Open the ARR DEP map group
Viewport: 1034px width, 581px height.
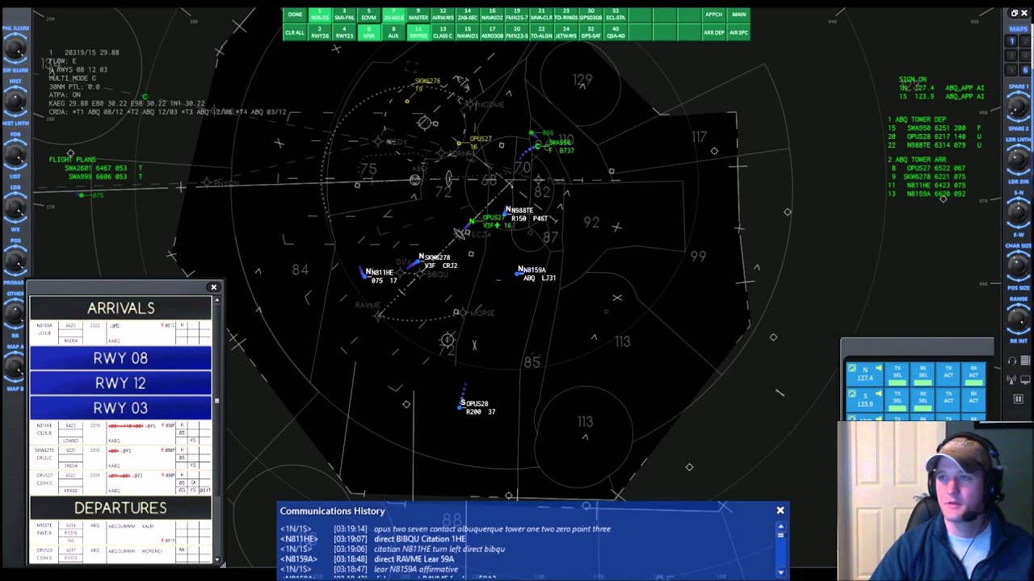(x=714, y=32)
